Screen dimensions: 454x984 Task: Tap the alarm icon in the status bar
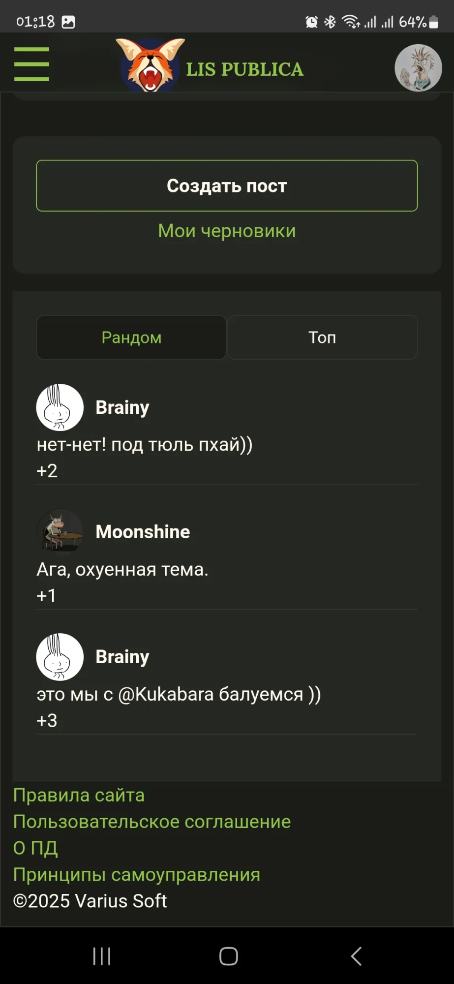click(311, 22)
